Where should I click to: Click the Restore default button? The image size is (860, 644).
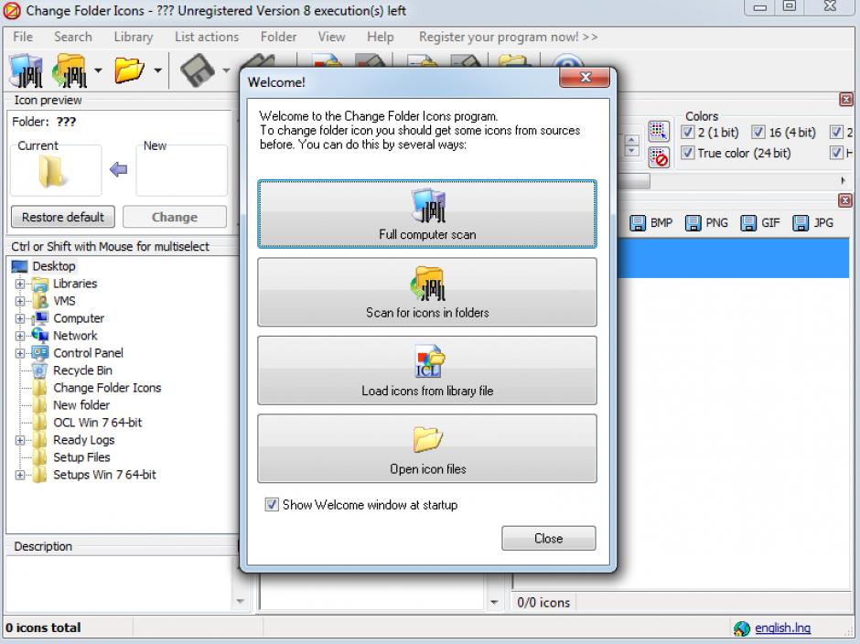pyautogui.click(x=63, y=217)
